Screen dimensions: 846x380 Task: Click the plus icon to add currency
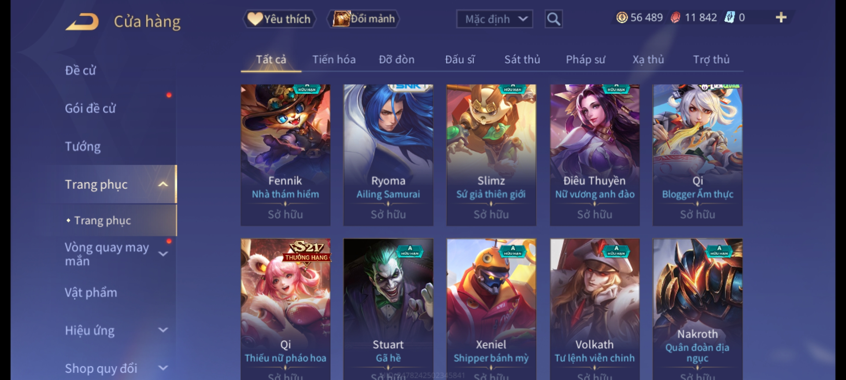point(781,18)
